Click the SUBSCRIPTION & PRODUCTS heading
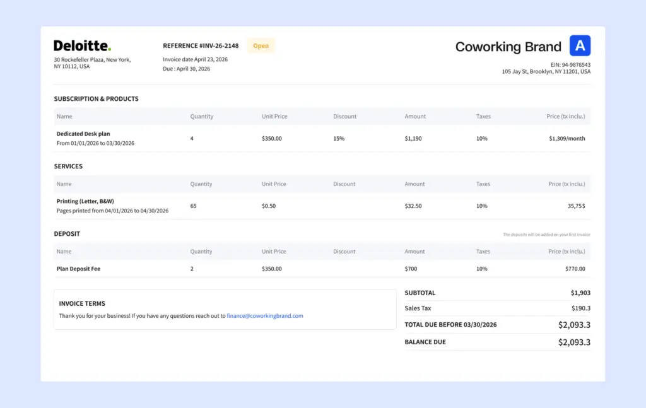The height and width of the screenshot is (408, 646). pos(96,99)
